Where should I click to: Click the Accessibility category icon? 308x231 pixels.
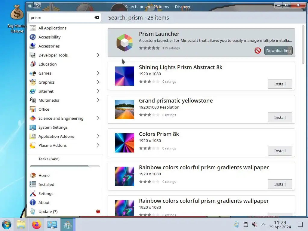(x=33, y=37)
